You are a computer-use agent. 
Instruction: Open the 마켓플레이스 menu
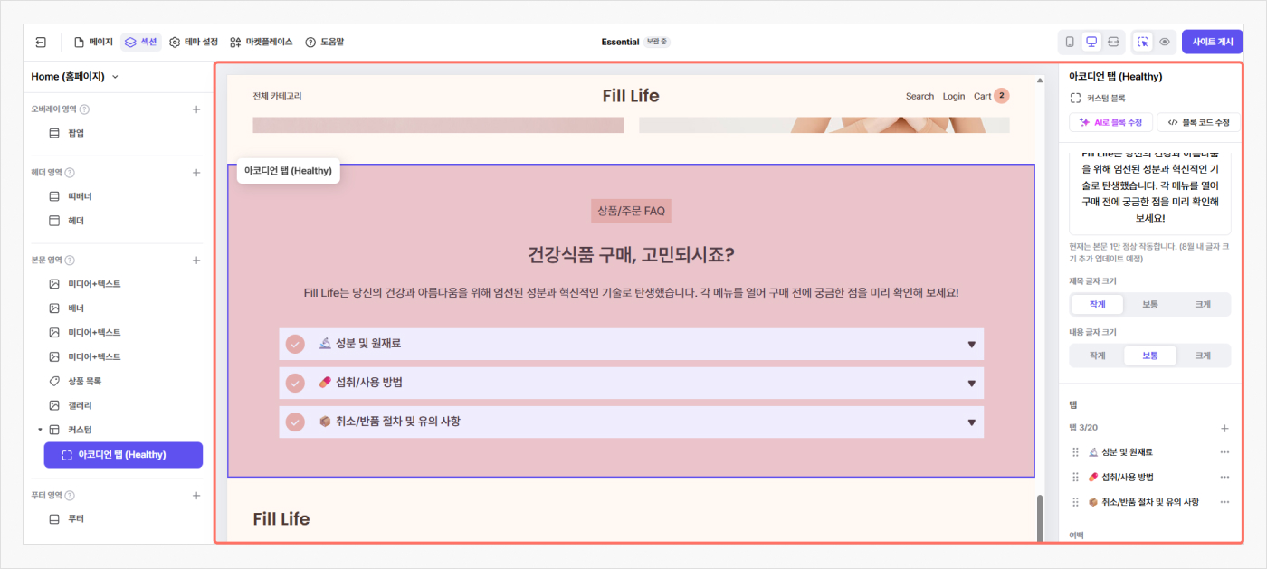click(x=262, y=42)
